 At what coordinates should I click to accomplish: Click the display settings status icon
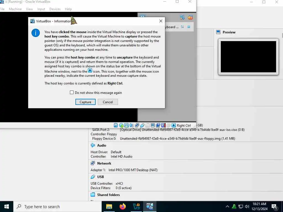(x=153, y=125)
